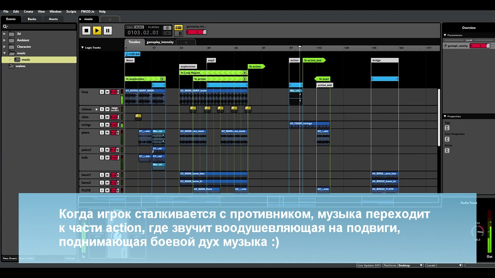Open the Locale dropdown
Image resolution: width=495 pixels, height=278 pixels.
pyautogui.click(x=449, y=265)
